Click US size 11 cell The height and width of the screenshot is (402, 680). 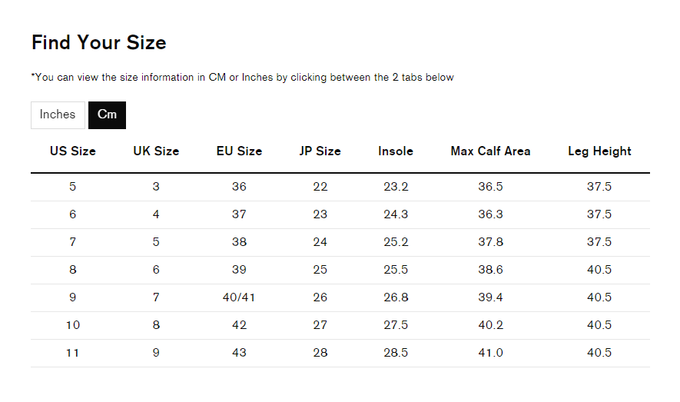click(x=73, y=353)
